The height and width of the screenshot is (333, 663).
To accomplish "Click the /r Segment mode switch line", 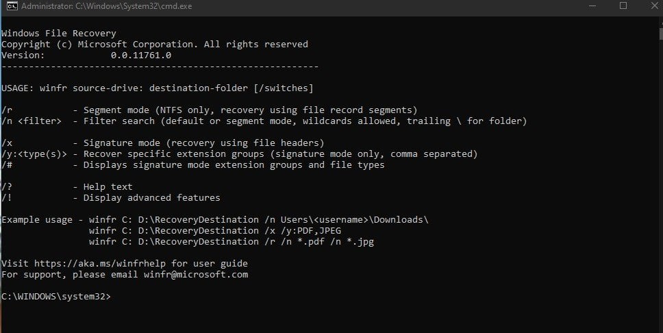I will pyautogui.click(x=209, y=110).
